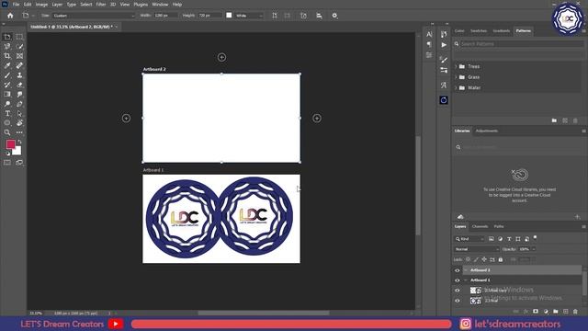Select the Eyedropper tool
Screen dimensions: 588x331
click(x=7, y=65)
